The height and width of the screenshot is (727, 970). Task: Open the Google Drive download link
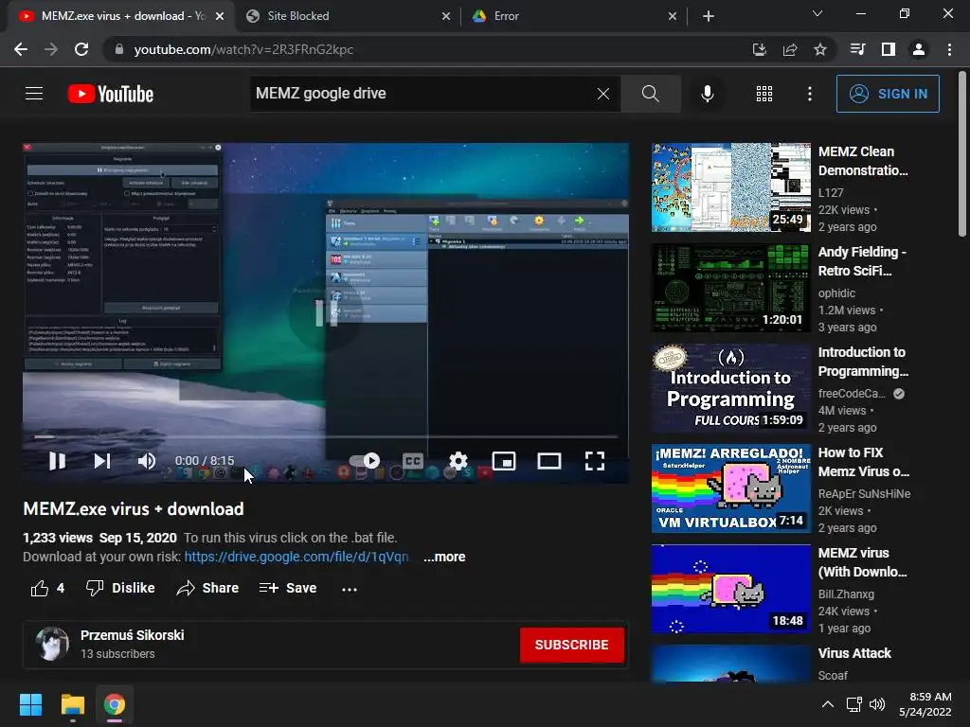296,557
